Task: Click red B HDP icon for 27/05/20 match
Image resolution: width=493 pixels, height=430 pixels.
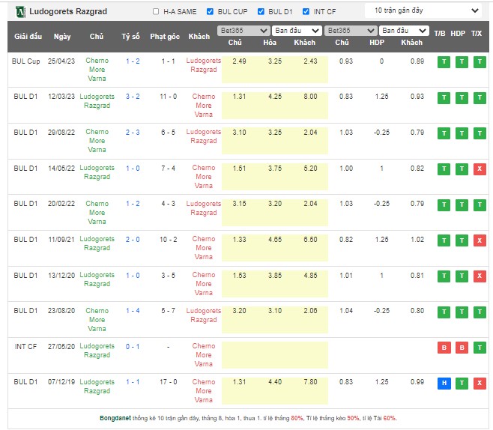Action: click(462, 348)
